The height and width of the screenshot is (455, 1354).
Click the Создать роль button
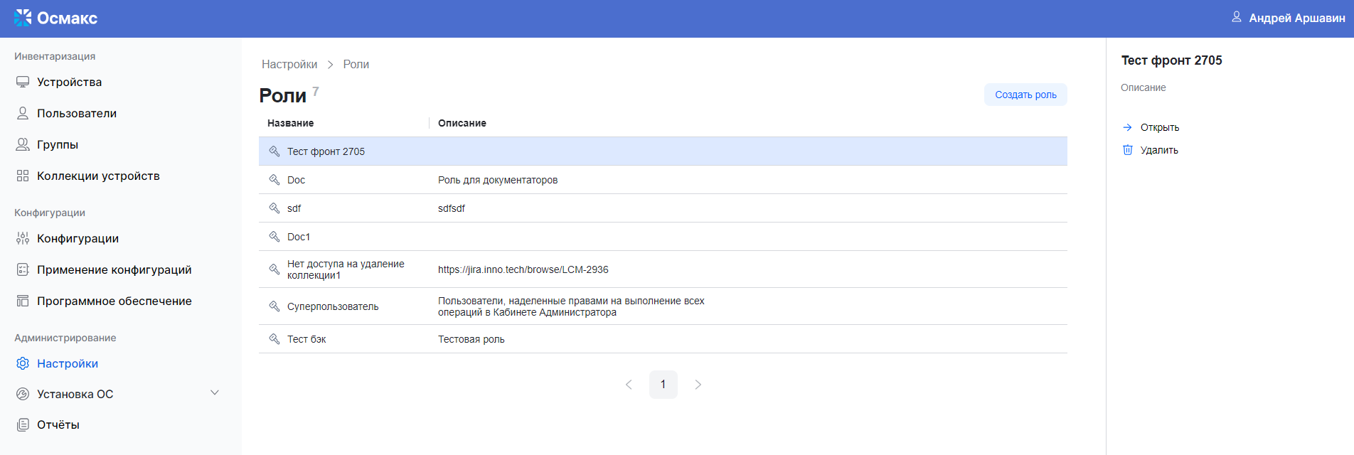click(1025, 95)
